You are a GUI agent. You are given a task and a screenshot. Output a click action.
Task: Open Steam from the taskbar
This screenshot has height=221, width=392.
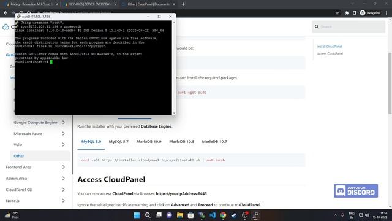(x=234, y=215)
